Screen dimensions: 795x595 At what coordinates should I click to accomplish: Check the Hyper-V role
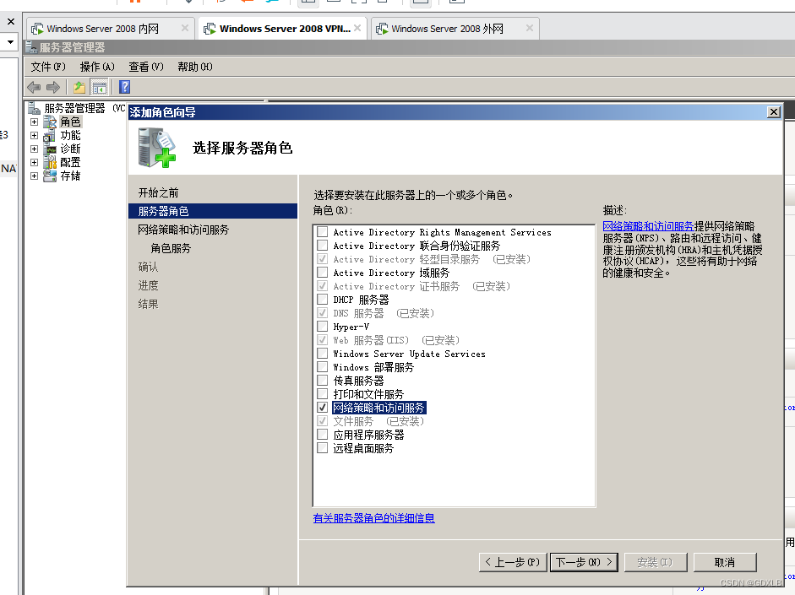pyautogui.click(x=323, y=327)
